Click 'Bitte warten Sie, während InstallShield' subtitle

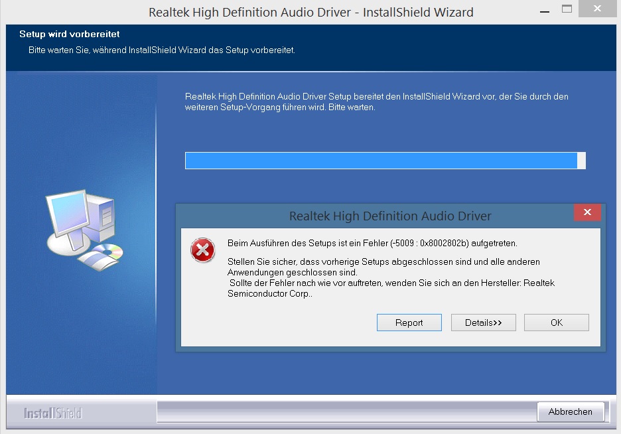tap(162, 50)
